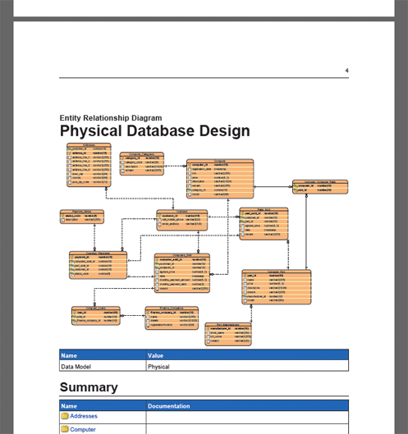Click the 'Physical Database Design' heading
The height and width of the screenshot is (434, 408).
coord(155,131)
